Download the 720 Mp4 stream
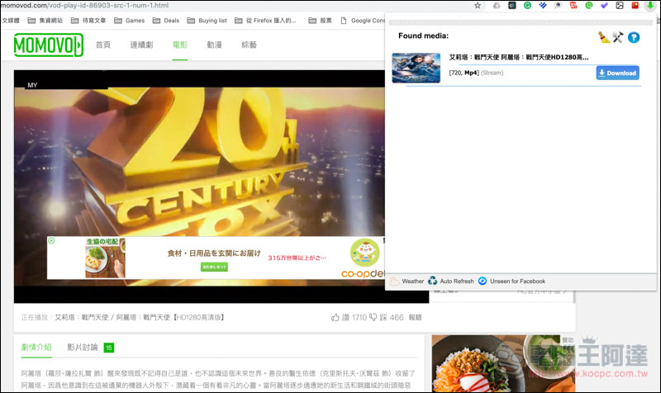The image size is (661, 393). (617, 73)
